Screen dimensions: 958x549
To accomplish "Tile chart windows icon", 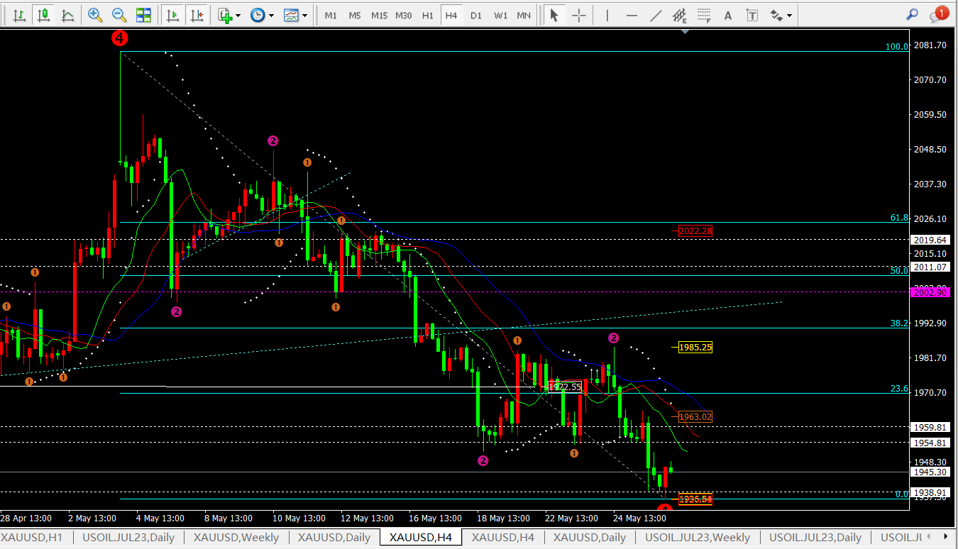I will point(143,15).
